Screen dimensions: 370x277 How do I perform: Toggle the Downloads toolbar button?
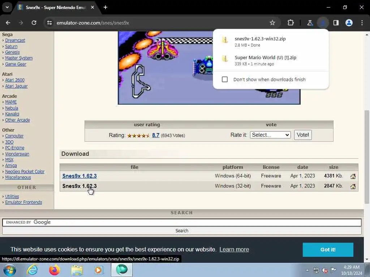323,23
